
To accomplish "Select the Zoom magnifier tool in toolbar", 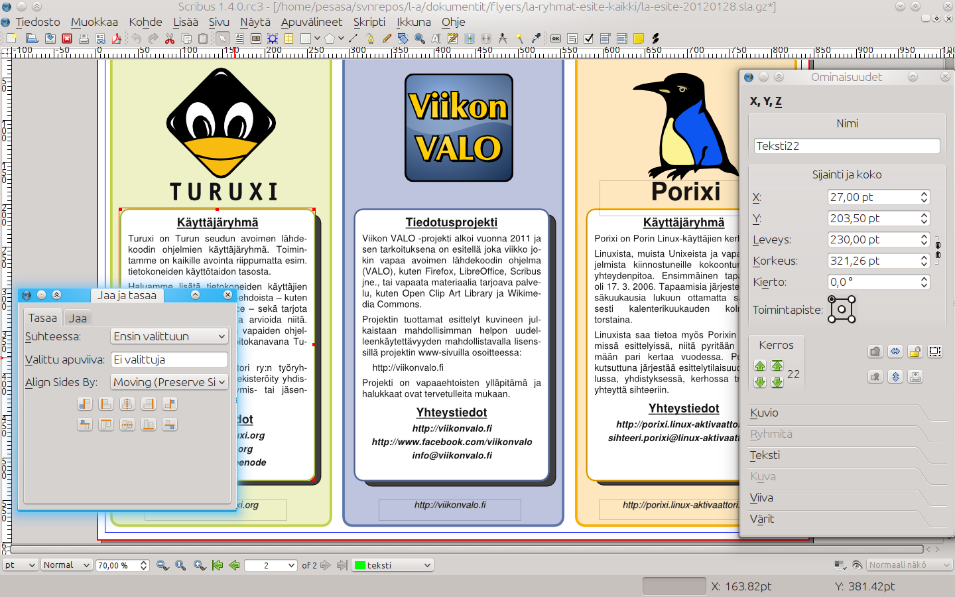I will point(420,38).
